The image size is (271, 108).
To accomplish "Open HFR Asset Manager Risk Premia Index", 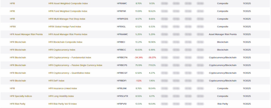I will [x=68, y=34].
